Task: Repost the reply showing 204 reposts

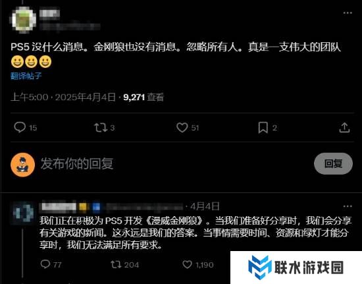Action: [116, 264]
